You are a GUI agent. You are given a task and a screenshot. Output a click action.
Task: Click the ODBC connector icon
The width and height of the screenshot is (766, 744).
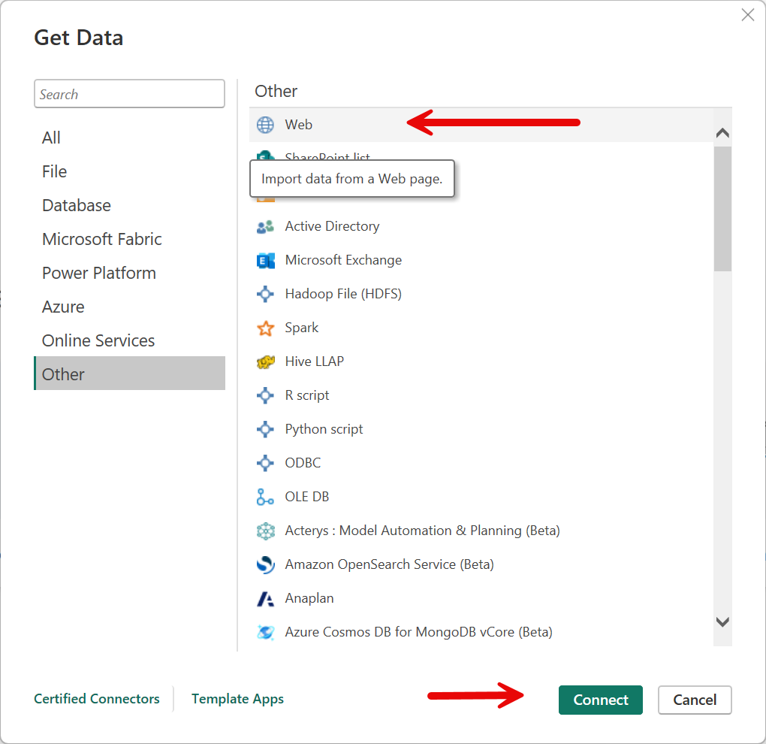pos(265,463)
